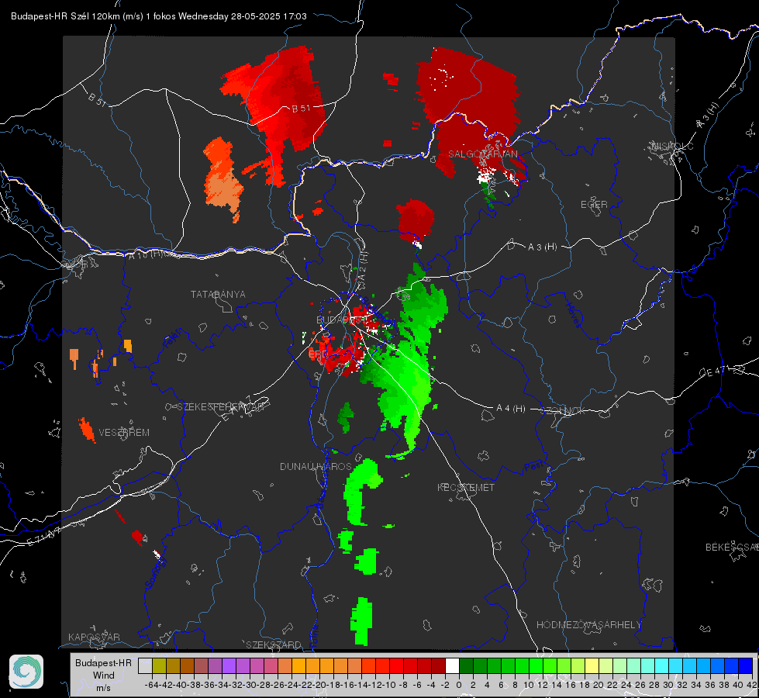Pick the violet swatch between -34 and -32

(x=229, y=665)
